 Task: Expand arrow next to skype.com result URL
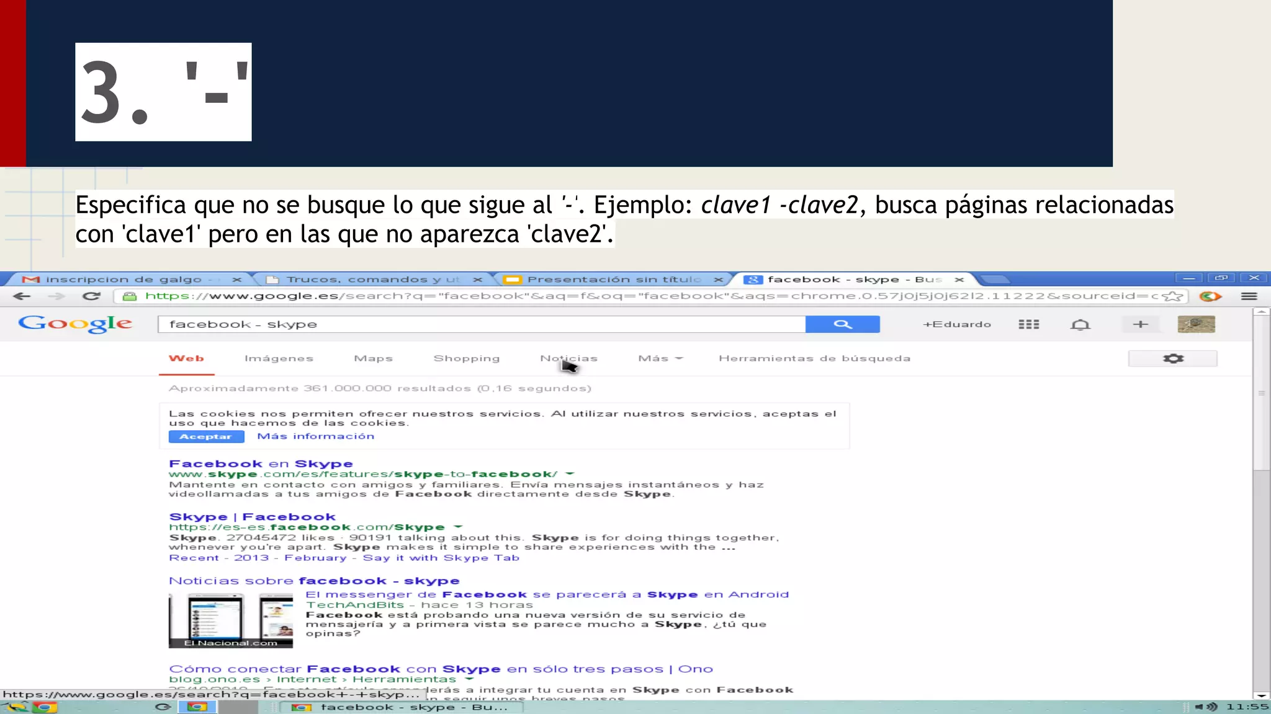570,474
